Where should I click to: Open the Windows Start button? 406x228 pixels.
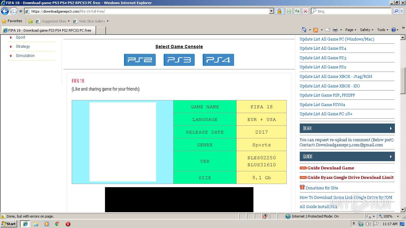tap(9, 224)
